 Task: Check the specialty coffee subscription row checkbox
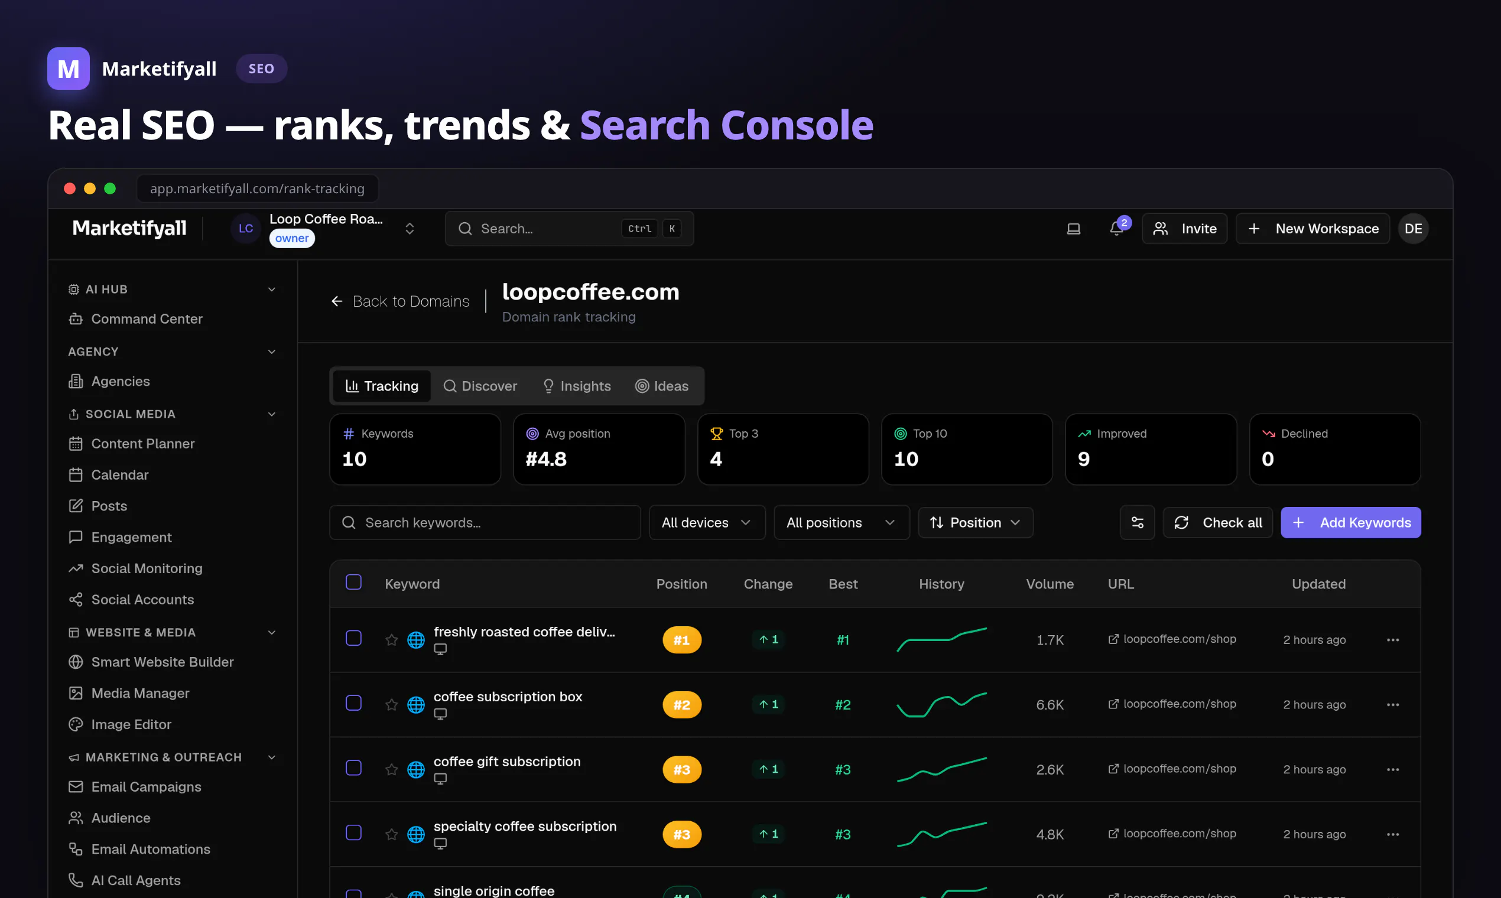[x=353, y=832]
